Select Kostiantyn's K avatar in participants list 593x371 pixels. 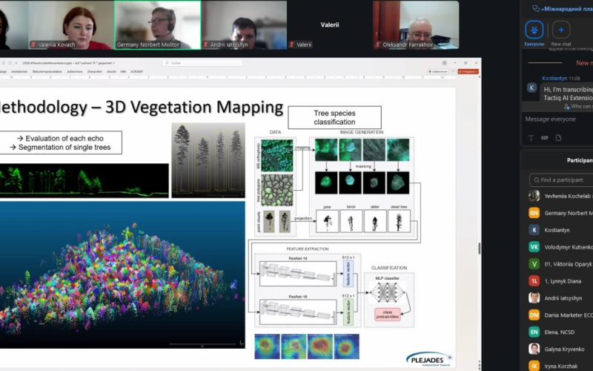point(534,230)
